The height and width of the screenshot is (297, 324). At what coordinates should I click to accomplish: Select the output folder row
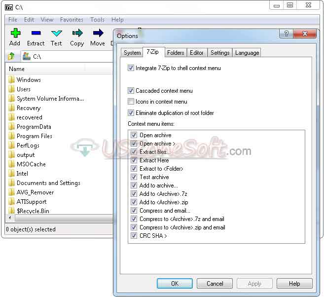coord(26,155)
